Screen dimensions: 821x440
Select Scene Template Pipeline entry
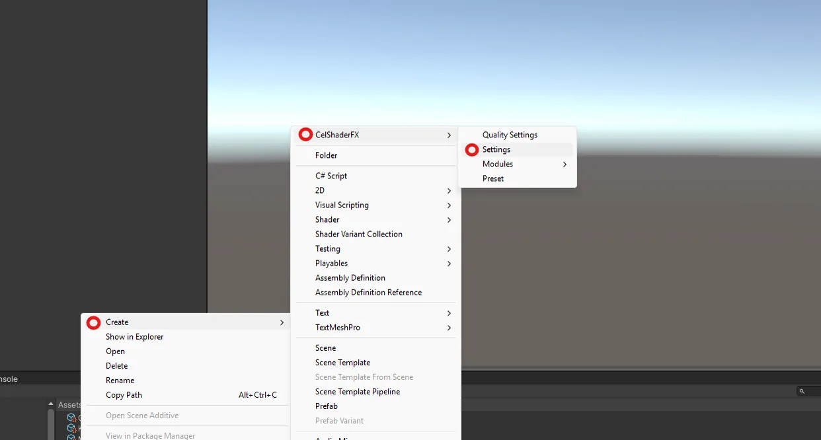pos(375,391)
